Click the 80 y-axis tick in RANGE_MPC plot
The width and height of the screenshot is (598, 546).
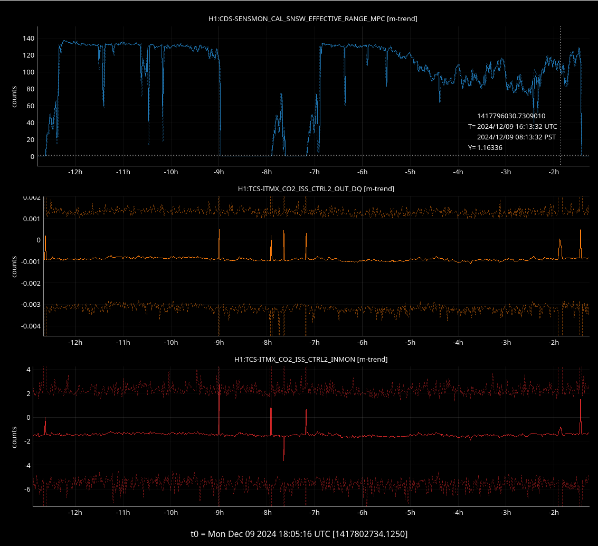pos(31,89)
